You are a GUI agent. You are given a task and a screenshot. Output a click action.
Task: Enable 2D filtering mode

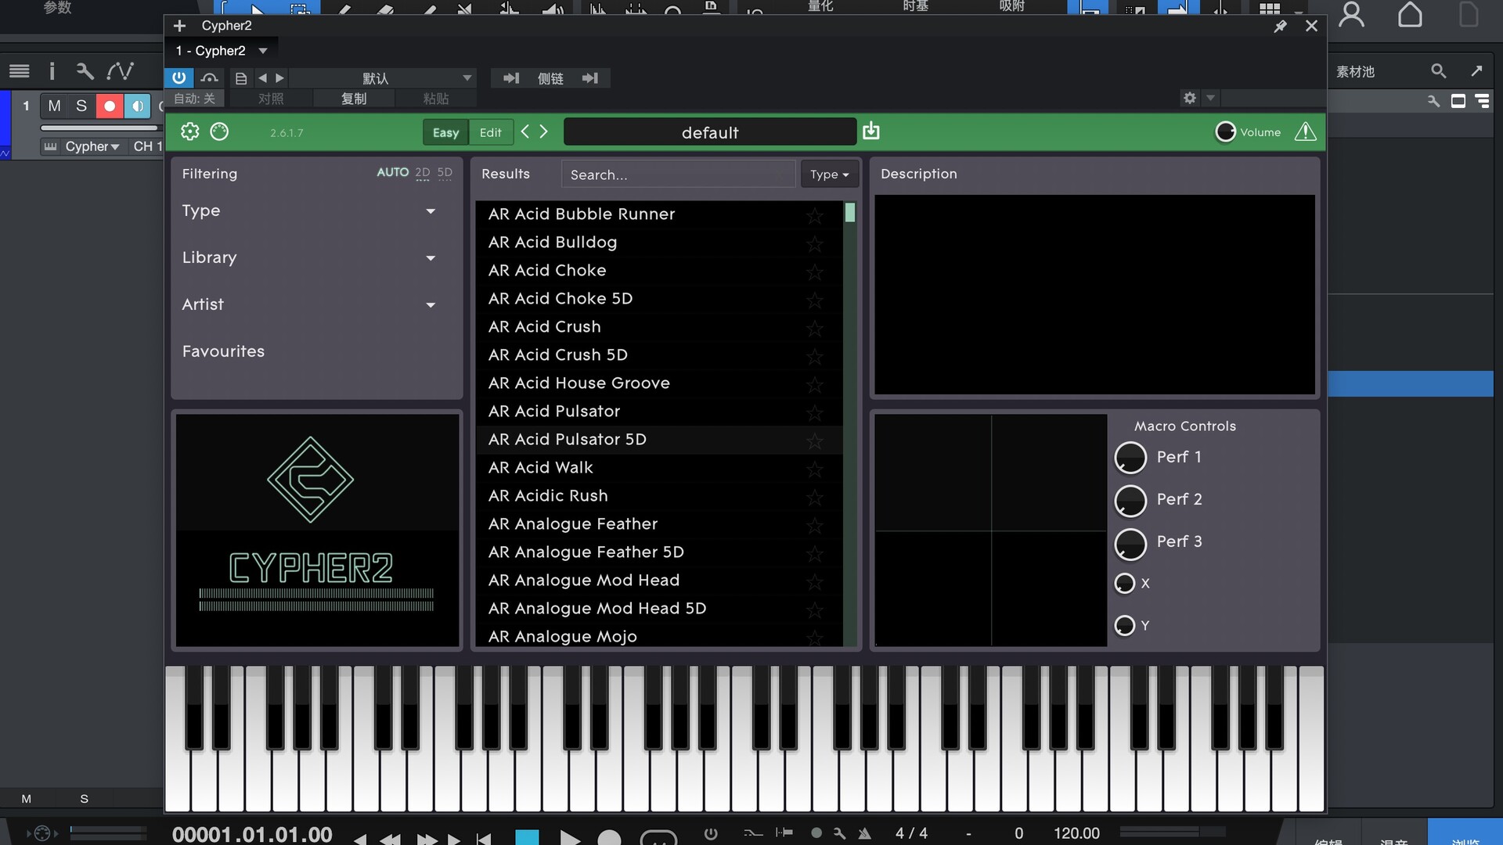click(x=423, y=172)
